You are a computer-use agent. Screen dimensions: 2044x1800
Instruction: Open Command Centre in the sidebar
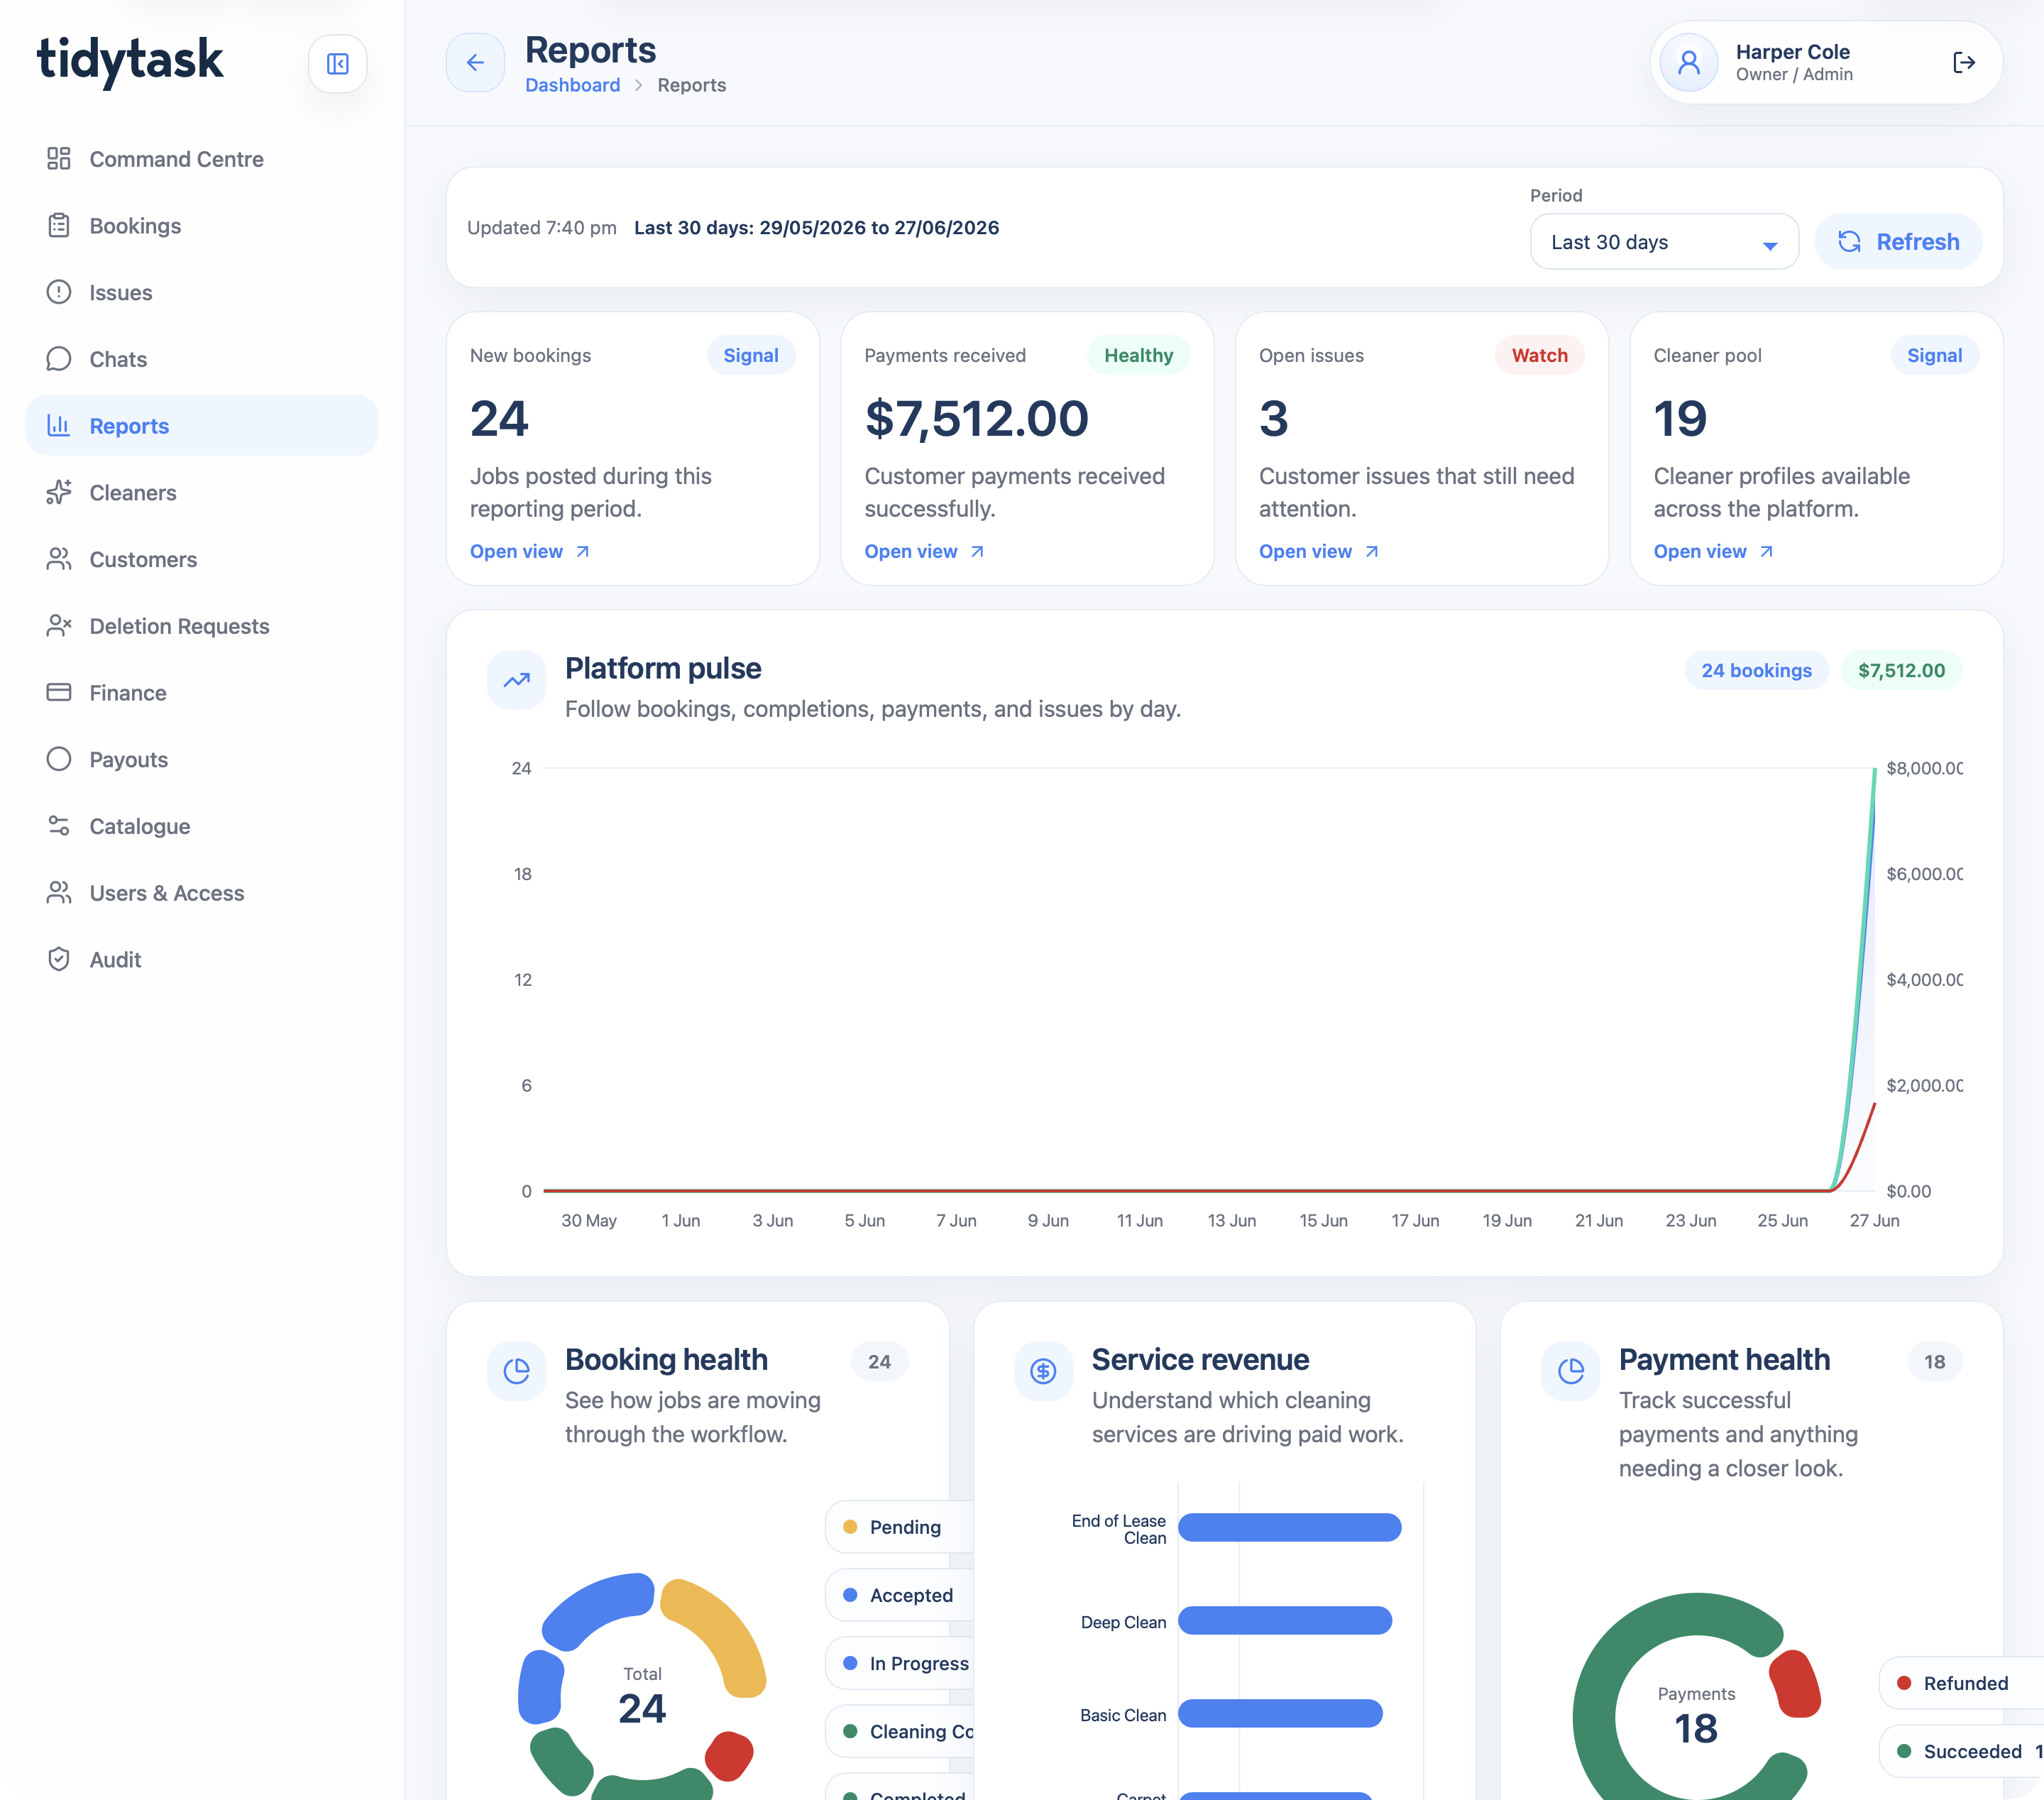(x=202, y=159)
